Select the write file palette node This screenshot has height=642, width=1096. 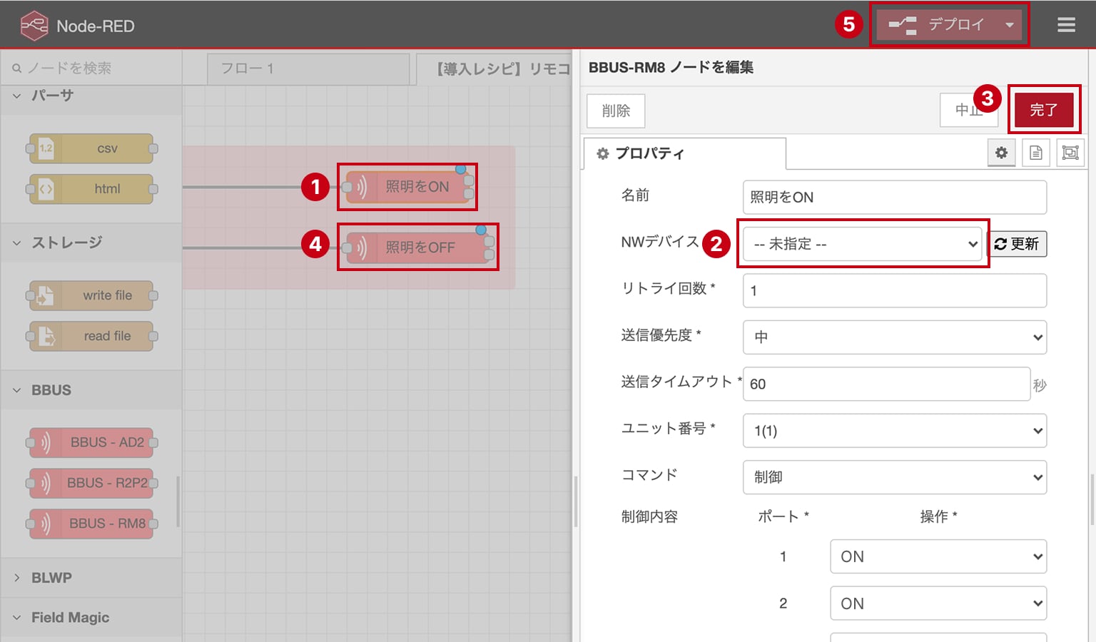pyautogui.click(x=91, y=295)
